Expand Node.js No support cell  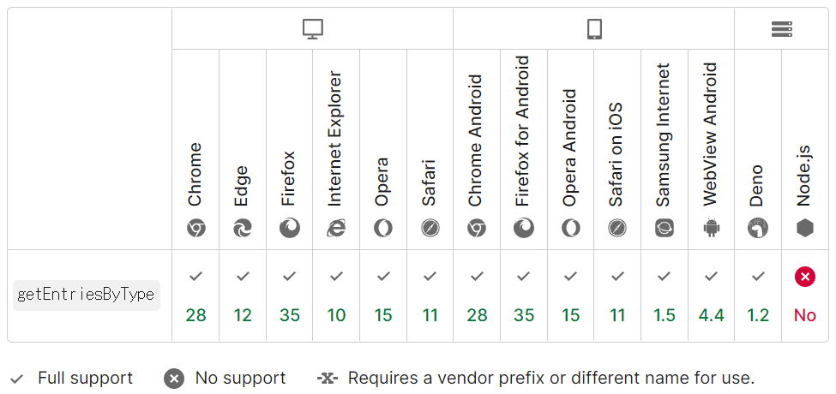(x=804, y=295)
